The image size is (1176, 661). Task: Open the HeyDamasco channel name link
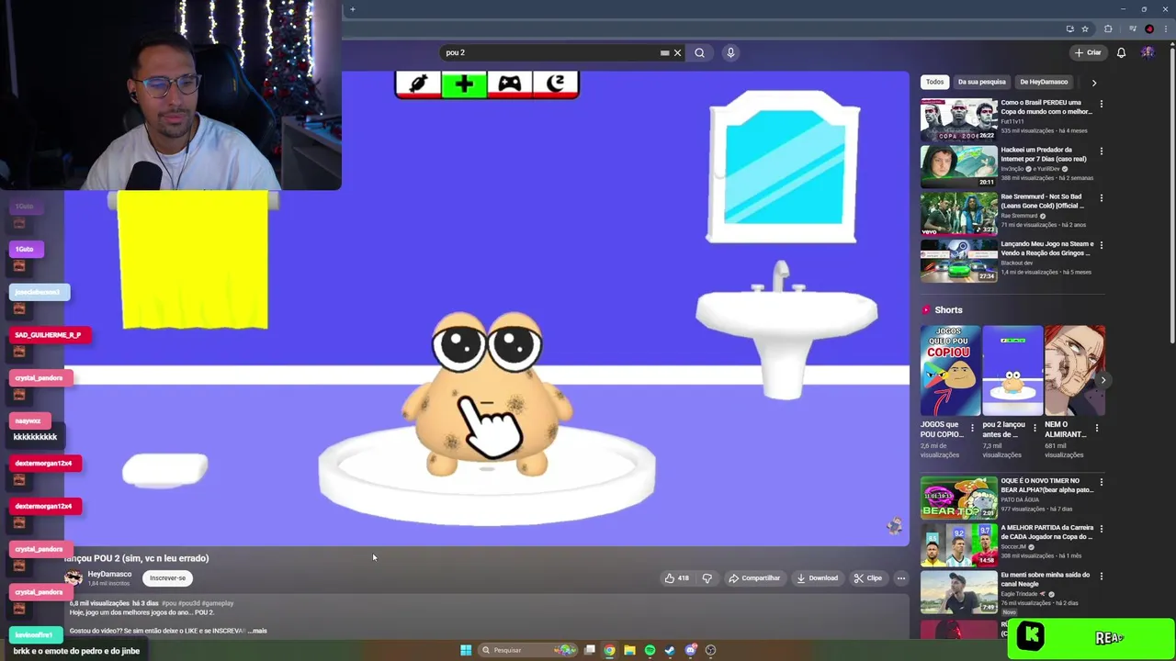point(109,574)
